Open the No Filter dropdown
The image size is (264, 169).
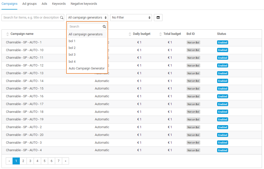tap(131, 18)
